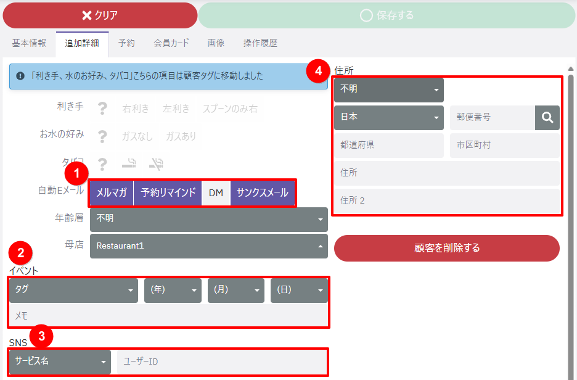Toggle the 予約リマインド email option

tap(168, 192)
